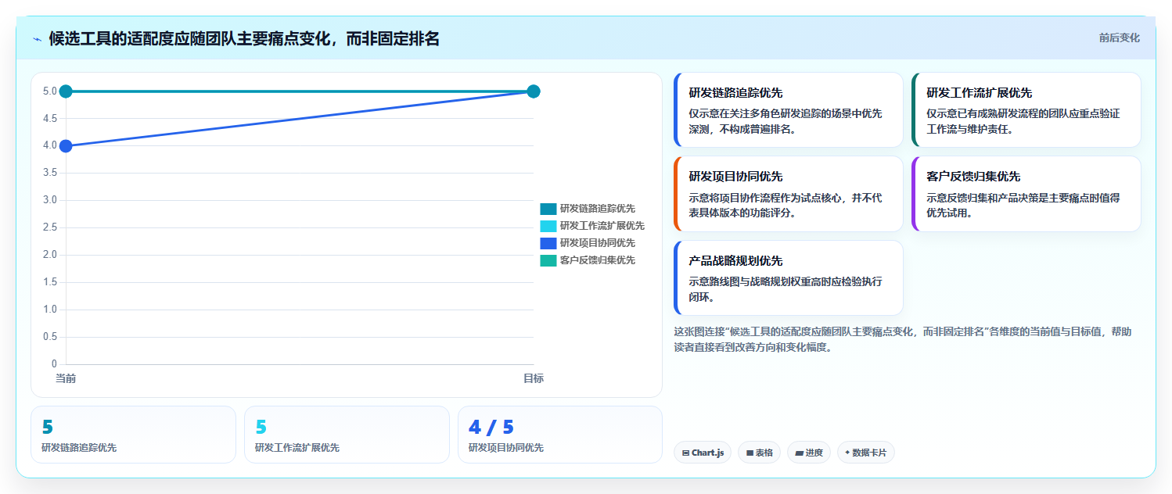Click the y-axis tick 3.5

coord(49,173)
